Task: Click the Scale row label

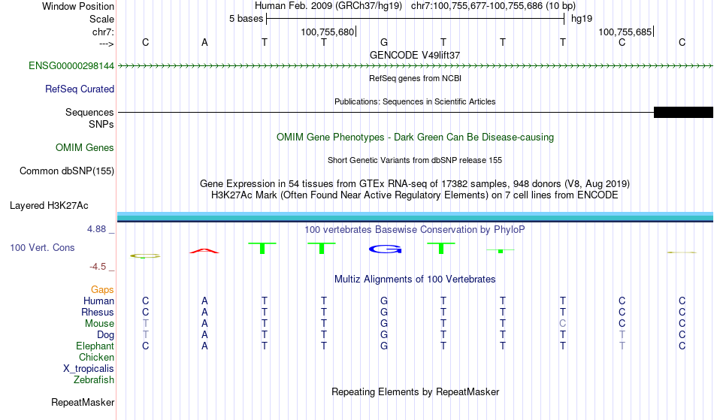Action: [102, 19]
